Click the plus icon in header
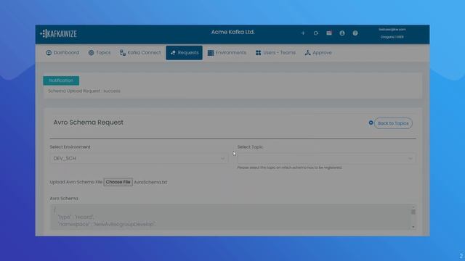Image resolution: width=465 pixels, height=261 pixels. (303, 33)
